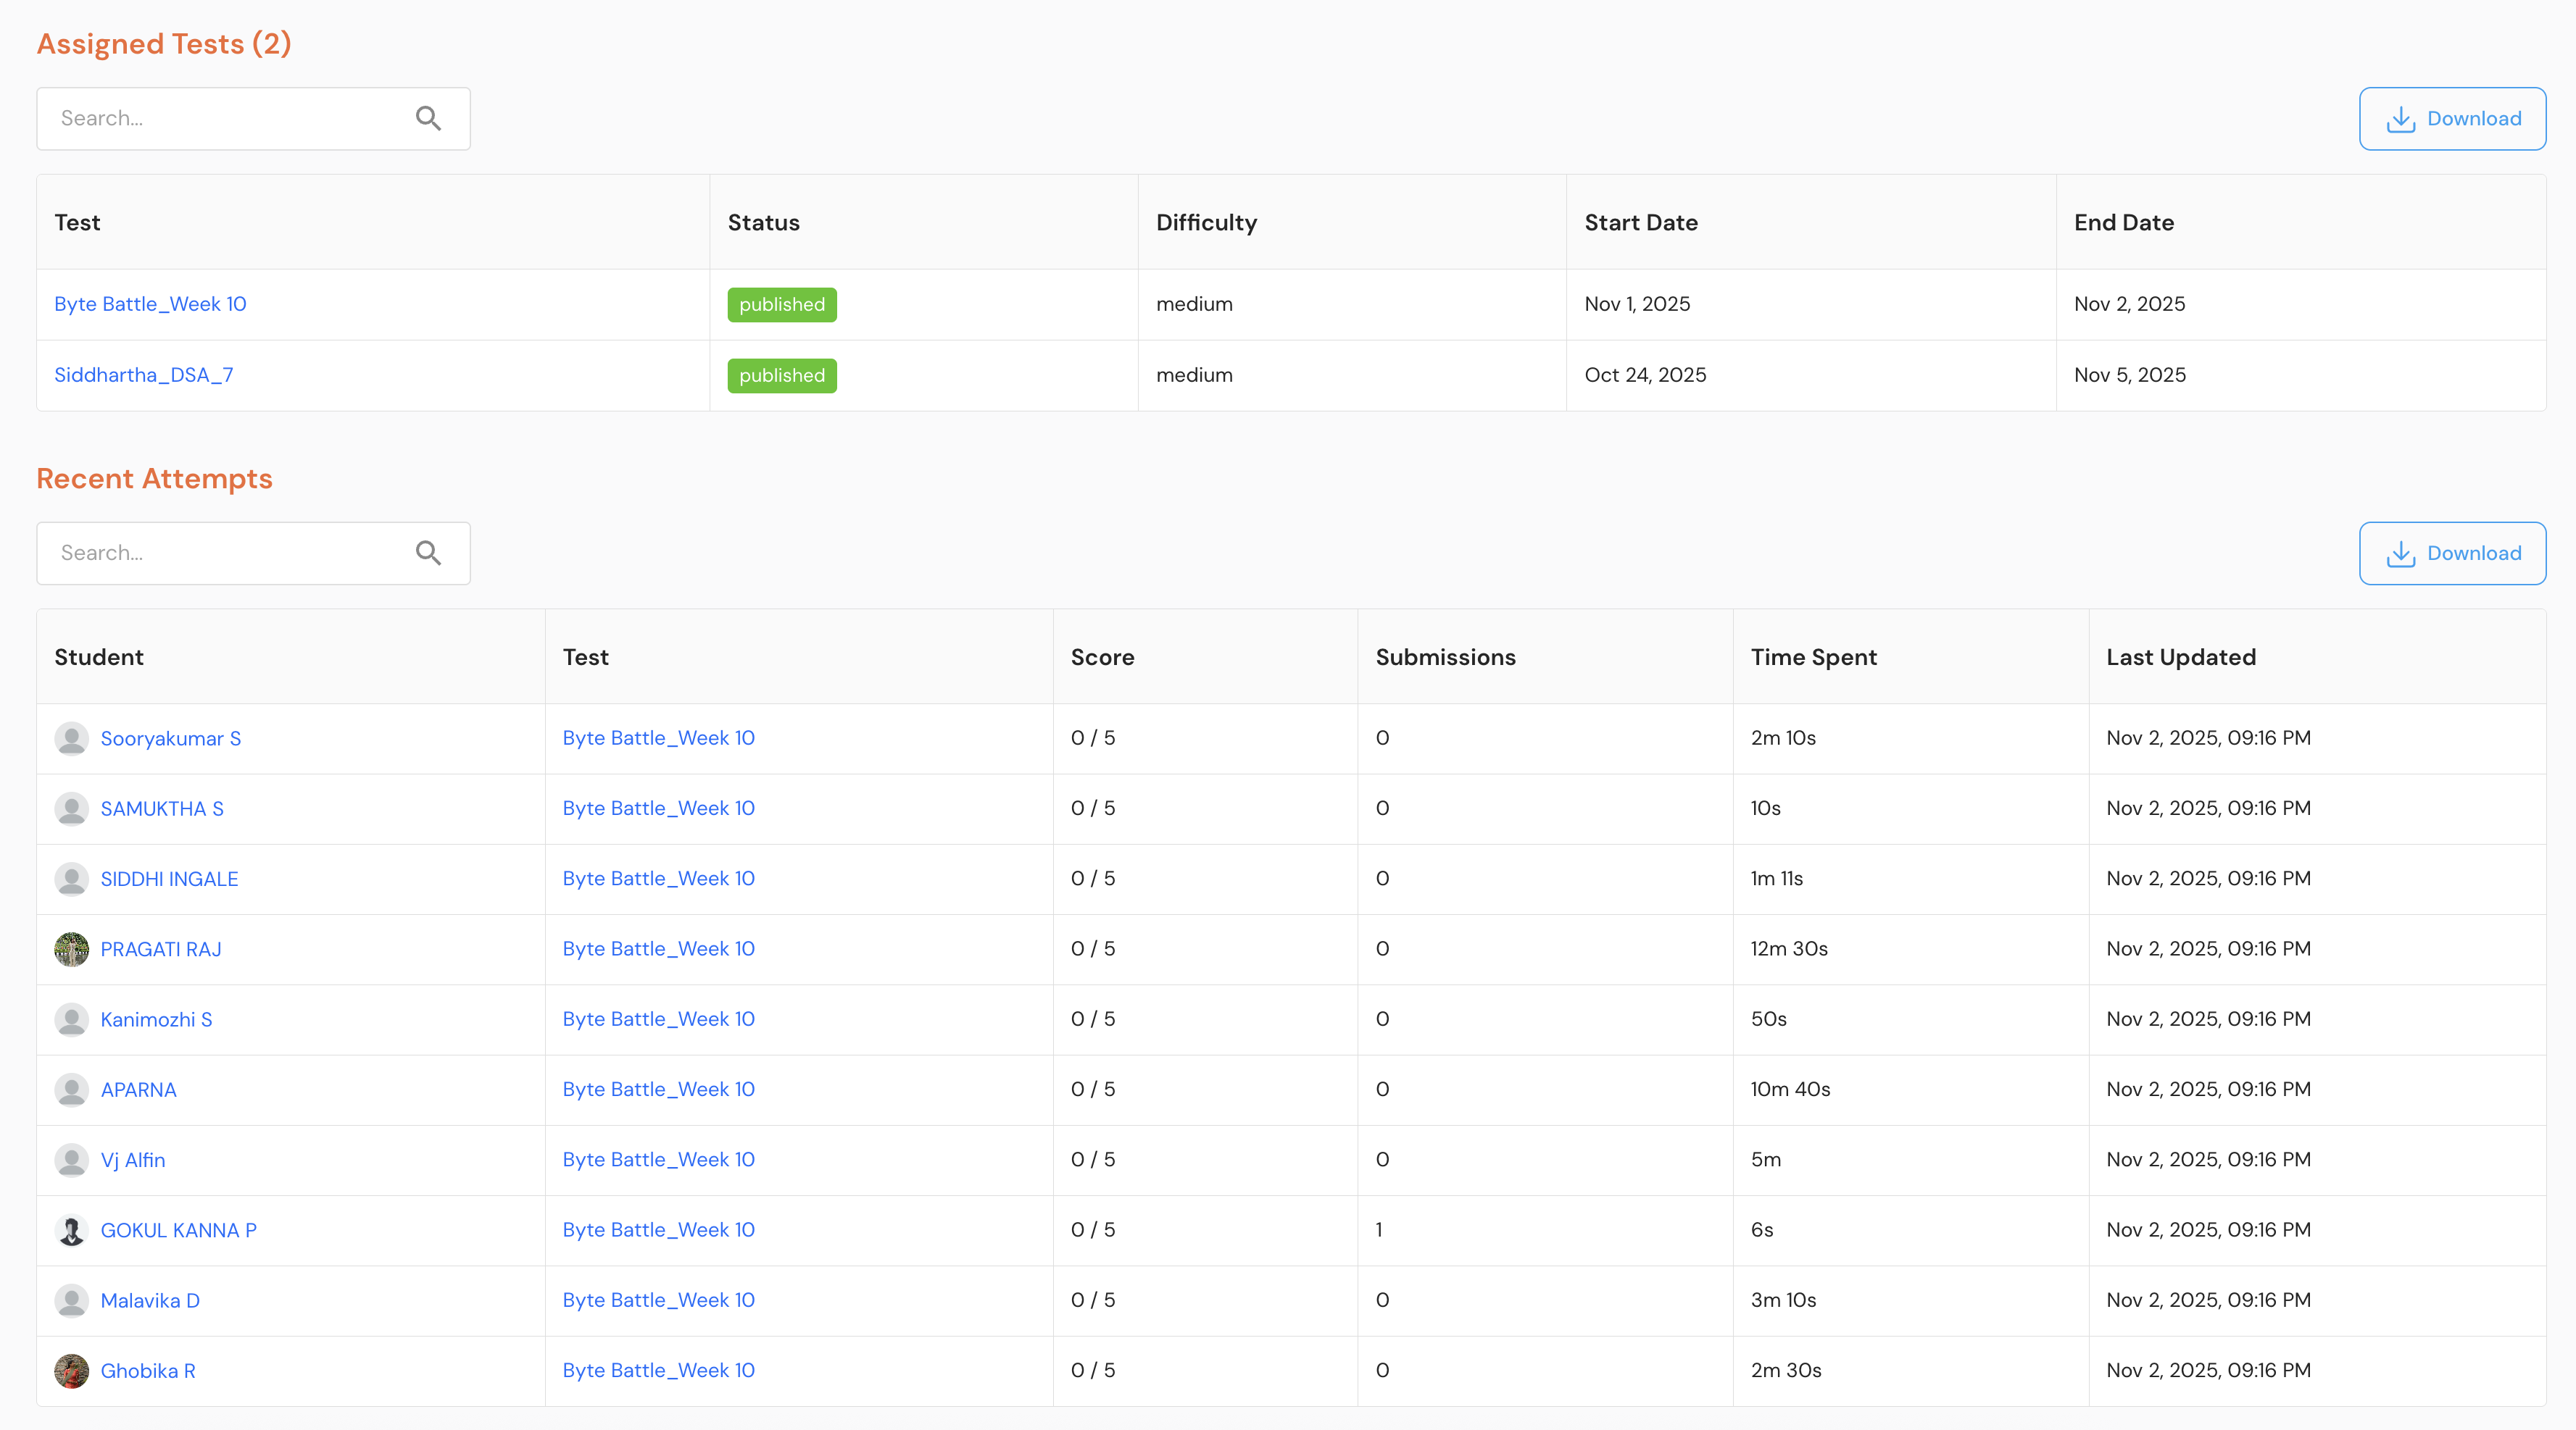The height and width of the screenshot is (1430, 2576).
Task: Open SIDDHI INGALE student link
Action: pyautogui.click(x=169, y=879)
